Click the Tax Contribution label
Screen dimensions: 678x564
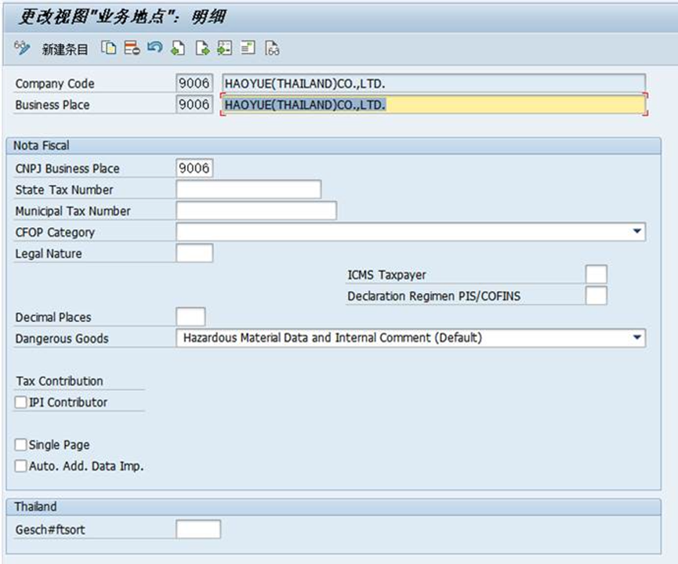[60, 381]
